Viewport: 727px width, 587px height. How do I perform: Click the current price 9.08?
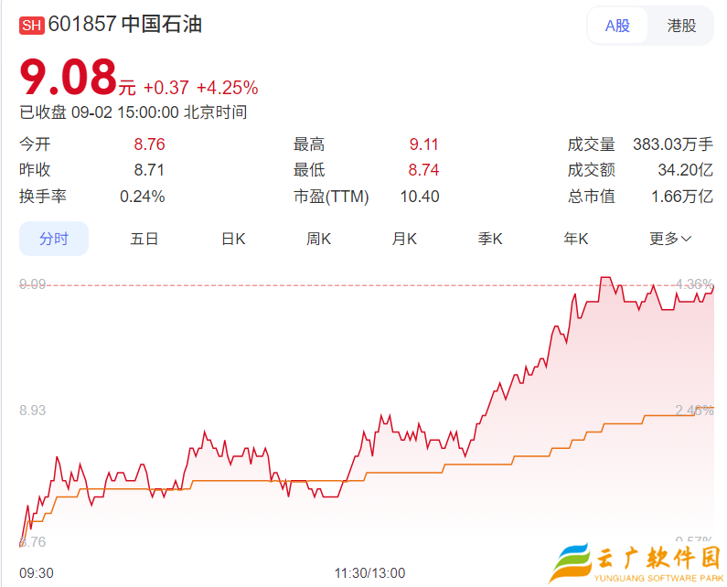pos(69,77)
